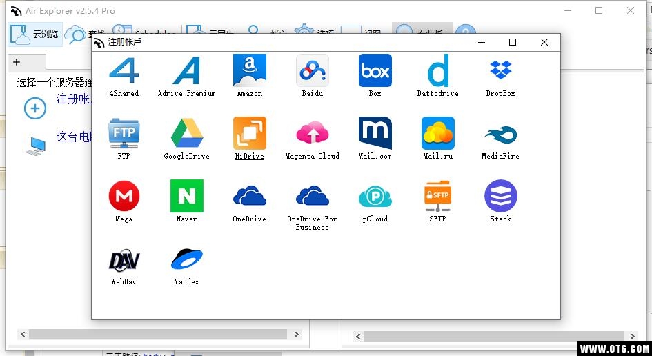Select the Mail.com icon
The height and width of the screenshot is (356, 652).
click(375, 133)
